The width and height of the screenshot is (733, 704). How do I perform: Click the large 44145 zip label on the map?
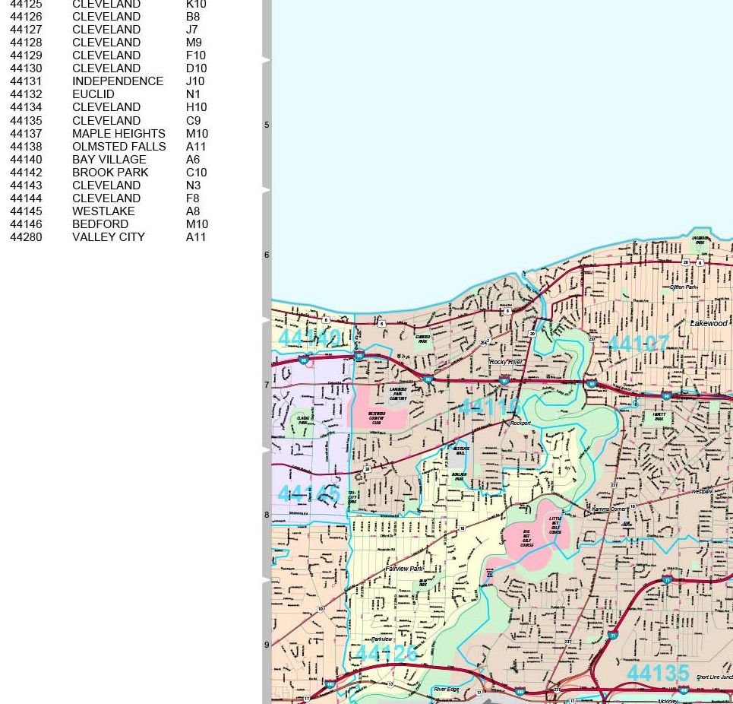point(309,494)
